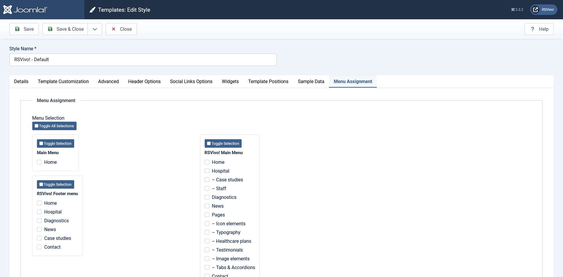Image resolution: width=563 pixels, height=277 pixels.
Task: Click Save & Close floppy disk icon
Action: pos(50,29)
